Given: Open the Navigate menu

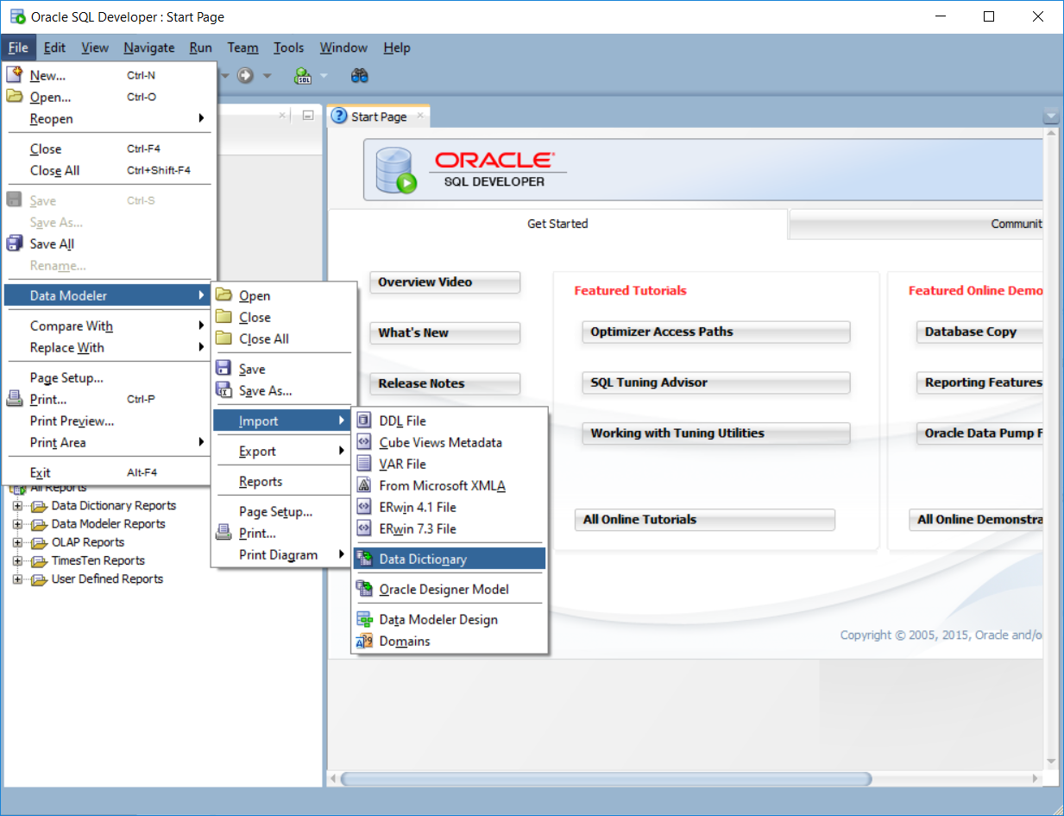Looking at the screenshot, I should [x=148, y=47].
